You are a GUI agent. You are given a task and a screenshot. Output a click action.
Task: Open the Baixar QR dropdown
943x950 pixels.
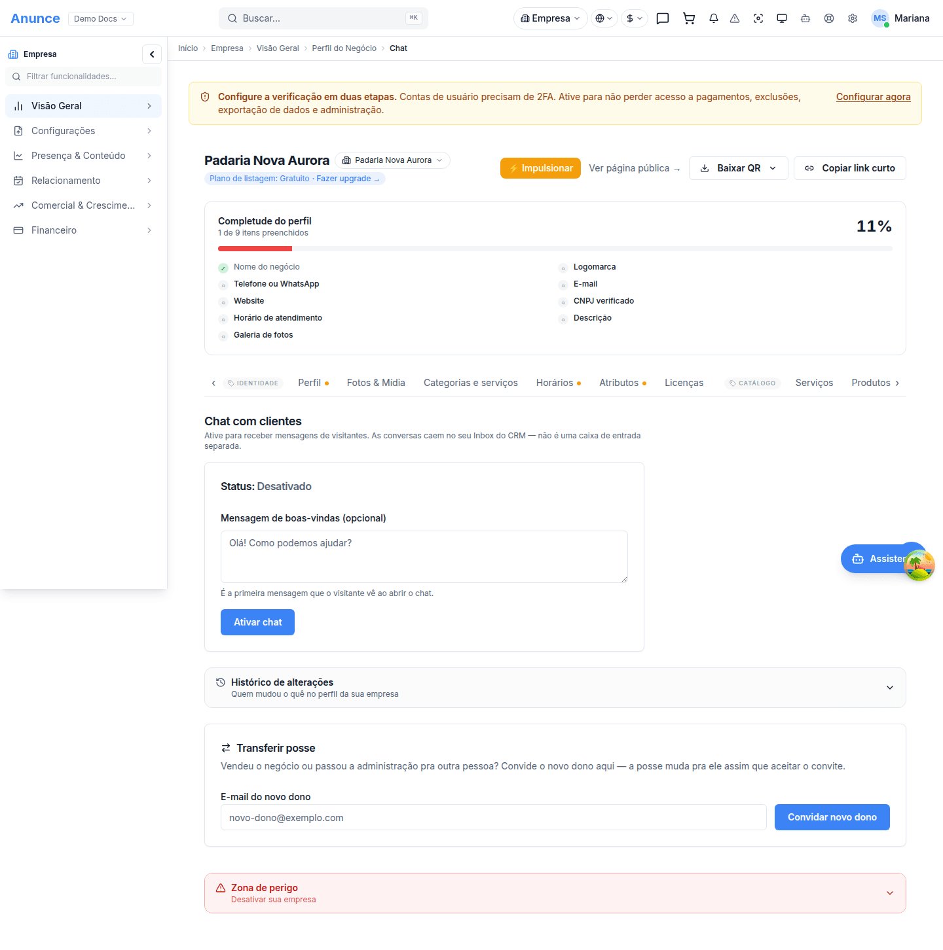tap(739, 168)
